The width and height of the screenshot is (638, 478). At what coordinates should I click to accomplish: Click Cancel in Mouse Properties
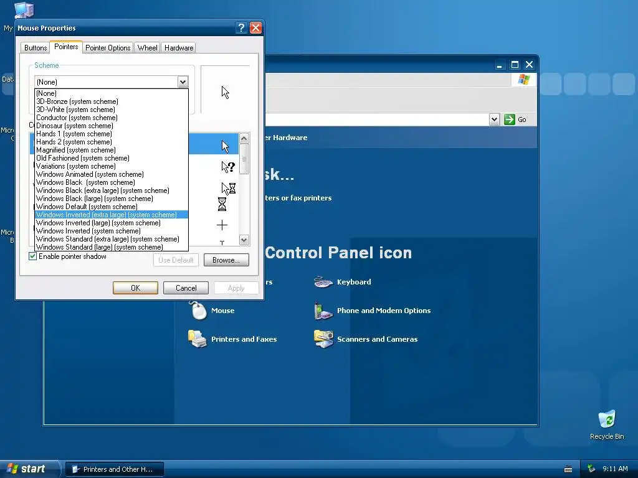[x=186, y=288]
